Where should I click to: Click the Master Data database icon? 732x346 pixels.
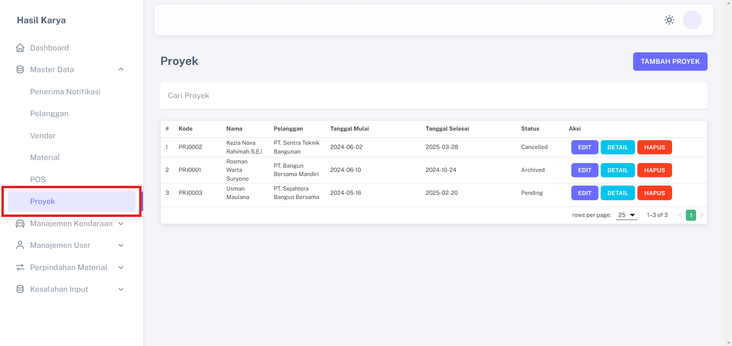20,70
